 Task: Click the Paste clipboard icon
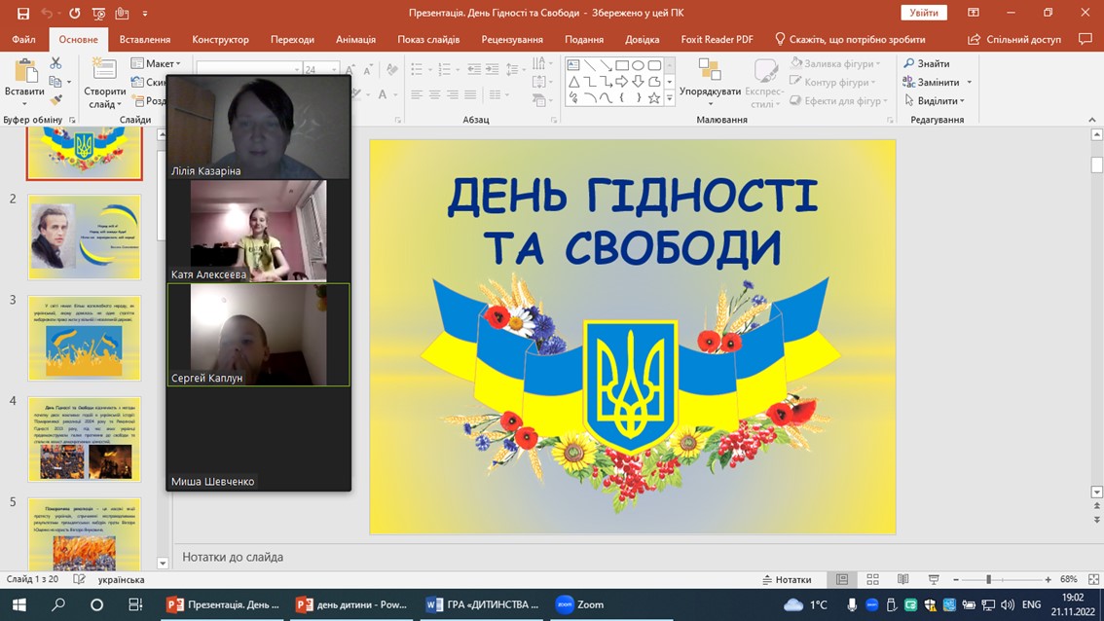point(25,71)
